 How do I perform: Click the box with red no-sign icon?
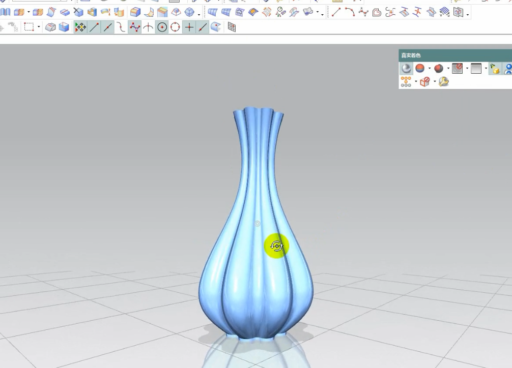425,81
